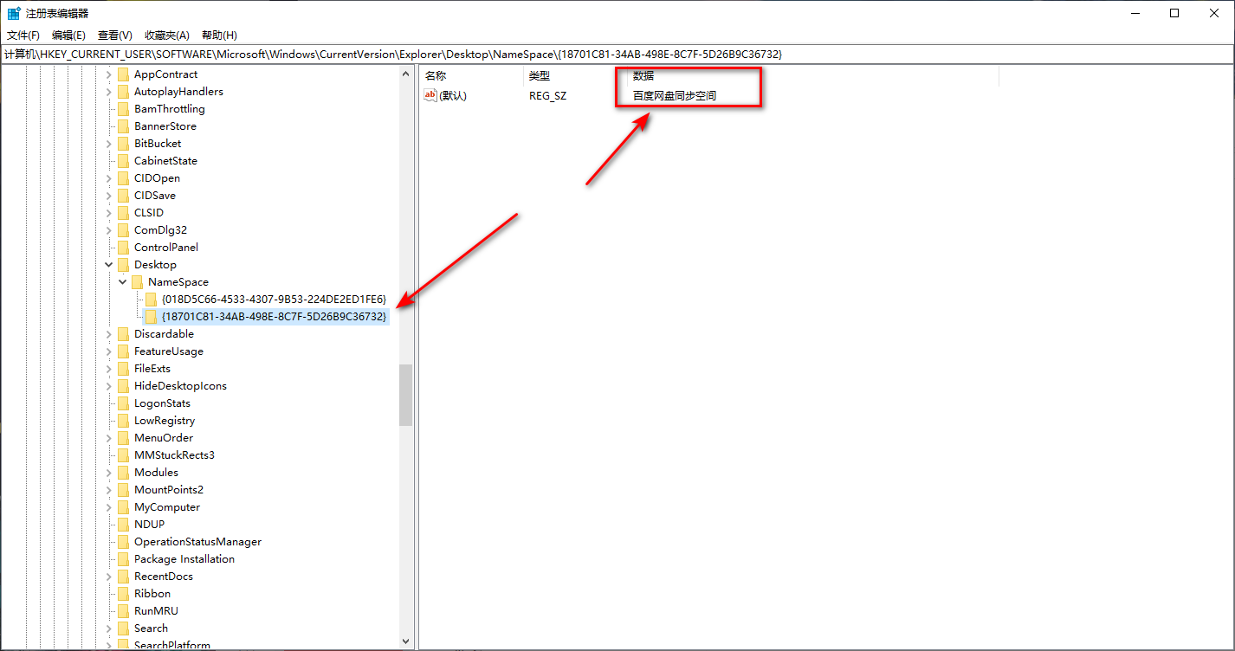This screenshot has width=1235, height=651.
Task: Click the folder icon beside CabinetState
Action: coord(123,161)
